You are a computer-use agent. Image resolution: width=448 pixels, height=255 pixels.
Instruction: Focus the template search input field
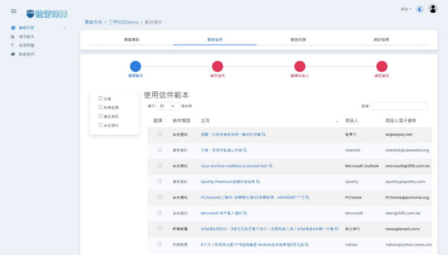click(399, 106)
